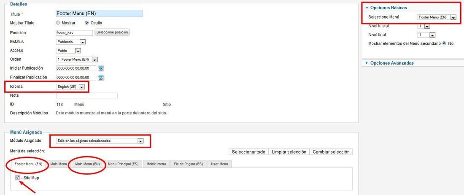Switch to the Footer Menu (EN) tab
This screenshot has width=464, height=195.
[x=28, y=164]
